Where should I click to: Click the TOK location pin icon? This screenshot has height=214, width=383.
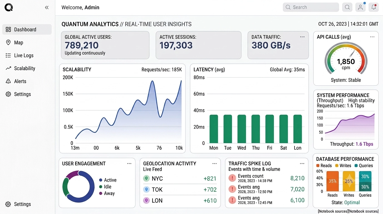[146, 189]
